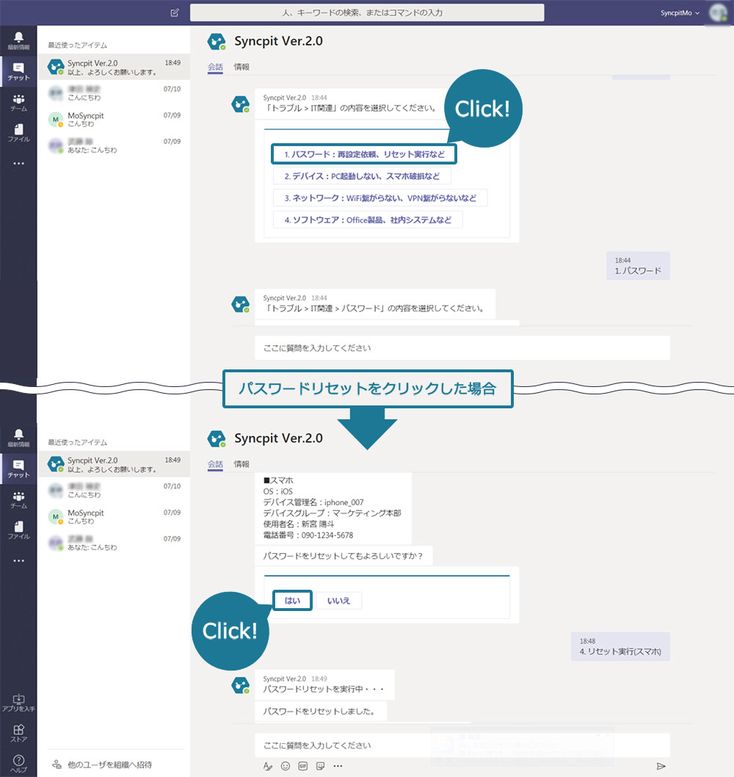The height and width of the screenshot is (777, 734).
Task: Open the ストア icon in the sidebar
Action: coord(18,734)
